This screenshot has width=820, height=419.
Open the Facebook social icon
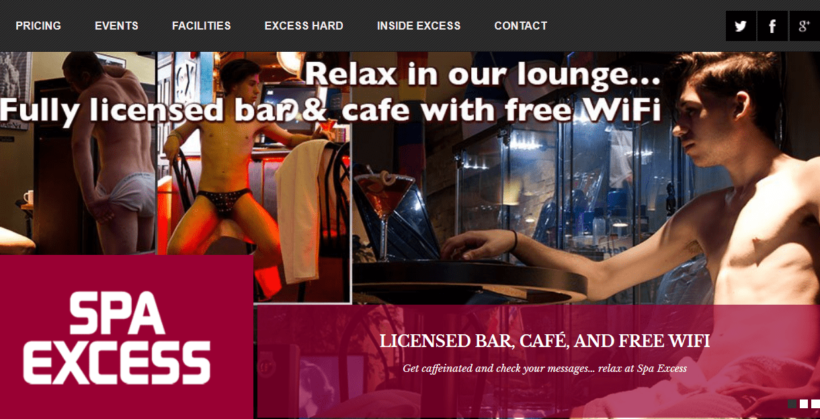772,26
